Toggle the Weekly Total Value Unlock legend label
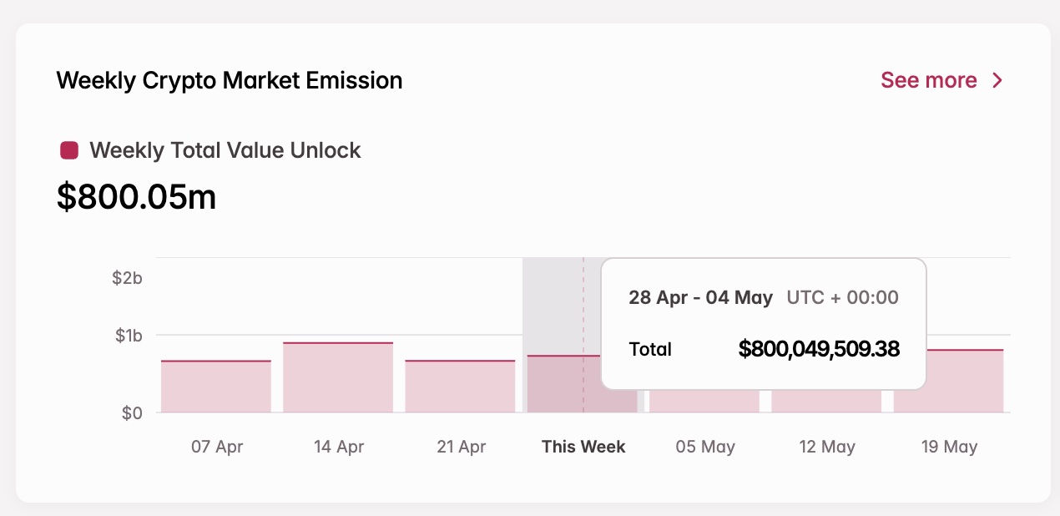 [225, 150]
